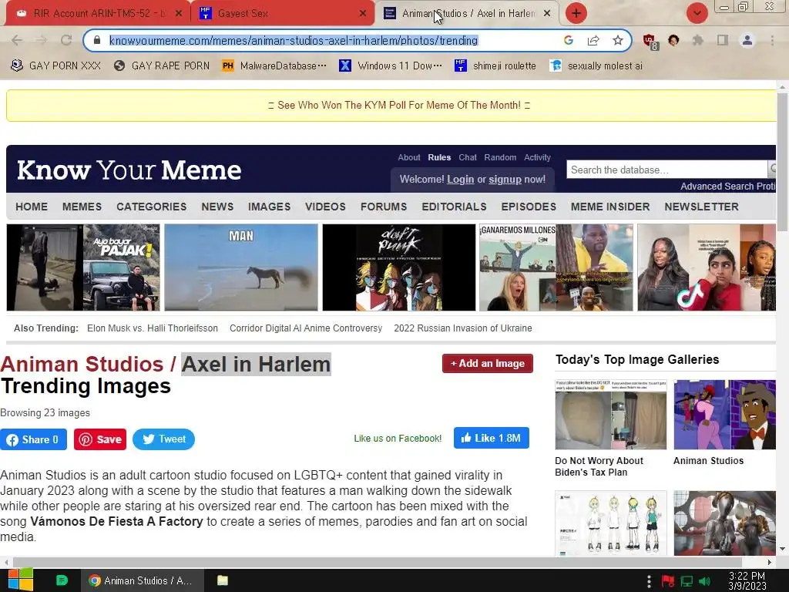Image resolution: width=789 pixels, height=592 pixels.
Task: Close the RIR Account ARIN-TMS-52 tab
Action: point(179,14)
